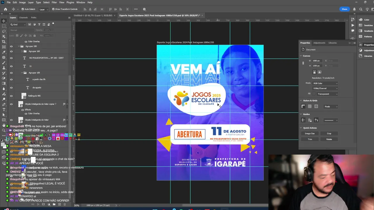Select the Lasso tool
This screenshot has width=374, height=210.
(4, 31)
